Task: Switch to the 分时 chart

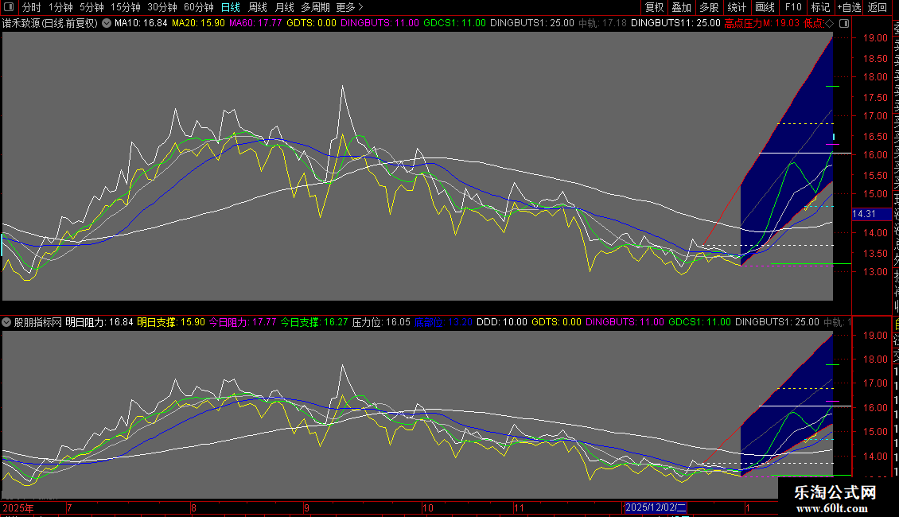Action: point(32,7)
